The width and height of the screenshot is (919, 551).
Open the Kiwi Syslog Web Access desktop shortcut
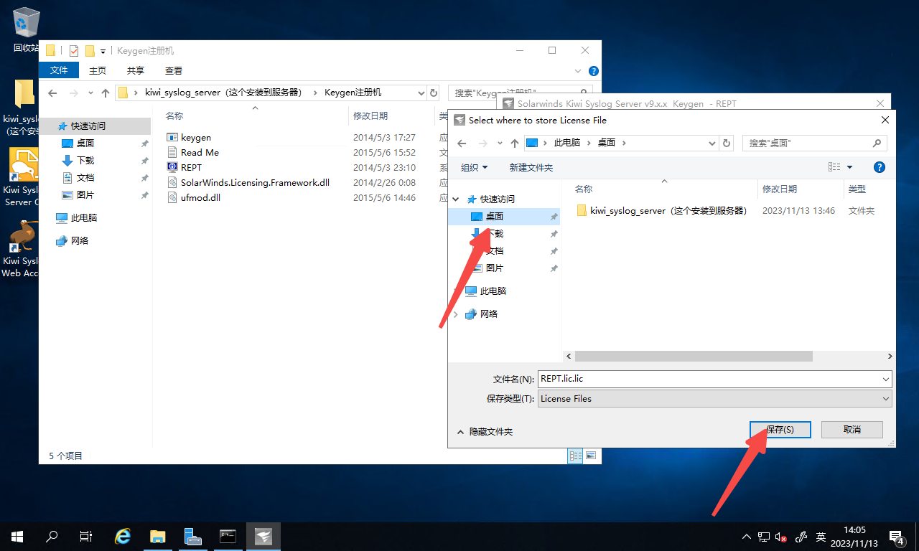coord(22,248)
